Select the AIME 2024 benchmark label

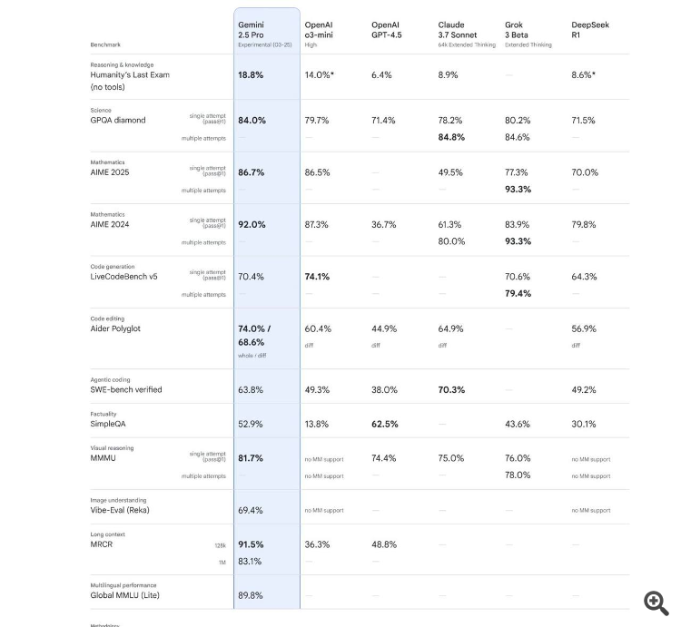(109, 224)
